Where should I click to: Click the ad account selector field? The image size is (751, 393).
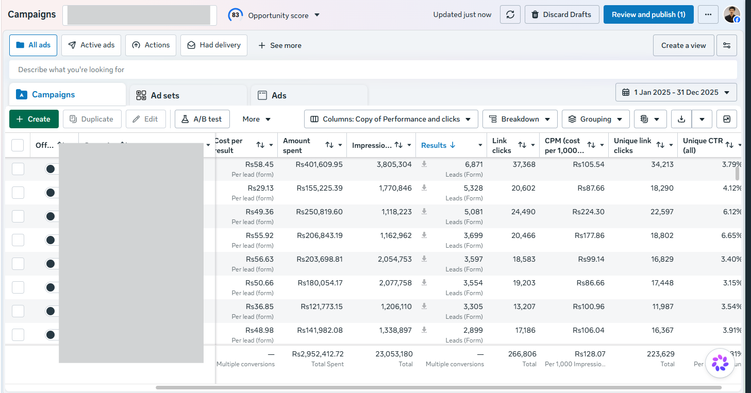coord(139,15)
